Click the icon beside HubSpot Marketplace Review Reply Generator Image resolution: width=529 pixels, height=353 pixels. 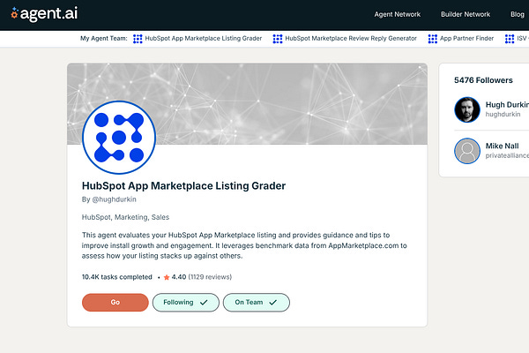coord(278,39)
